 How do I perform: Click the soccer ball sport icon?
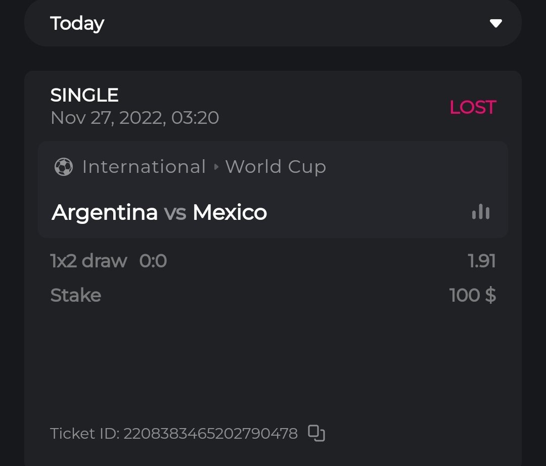[64, 167]
